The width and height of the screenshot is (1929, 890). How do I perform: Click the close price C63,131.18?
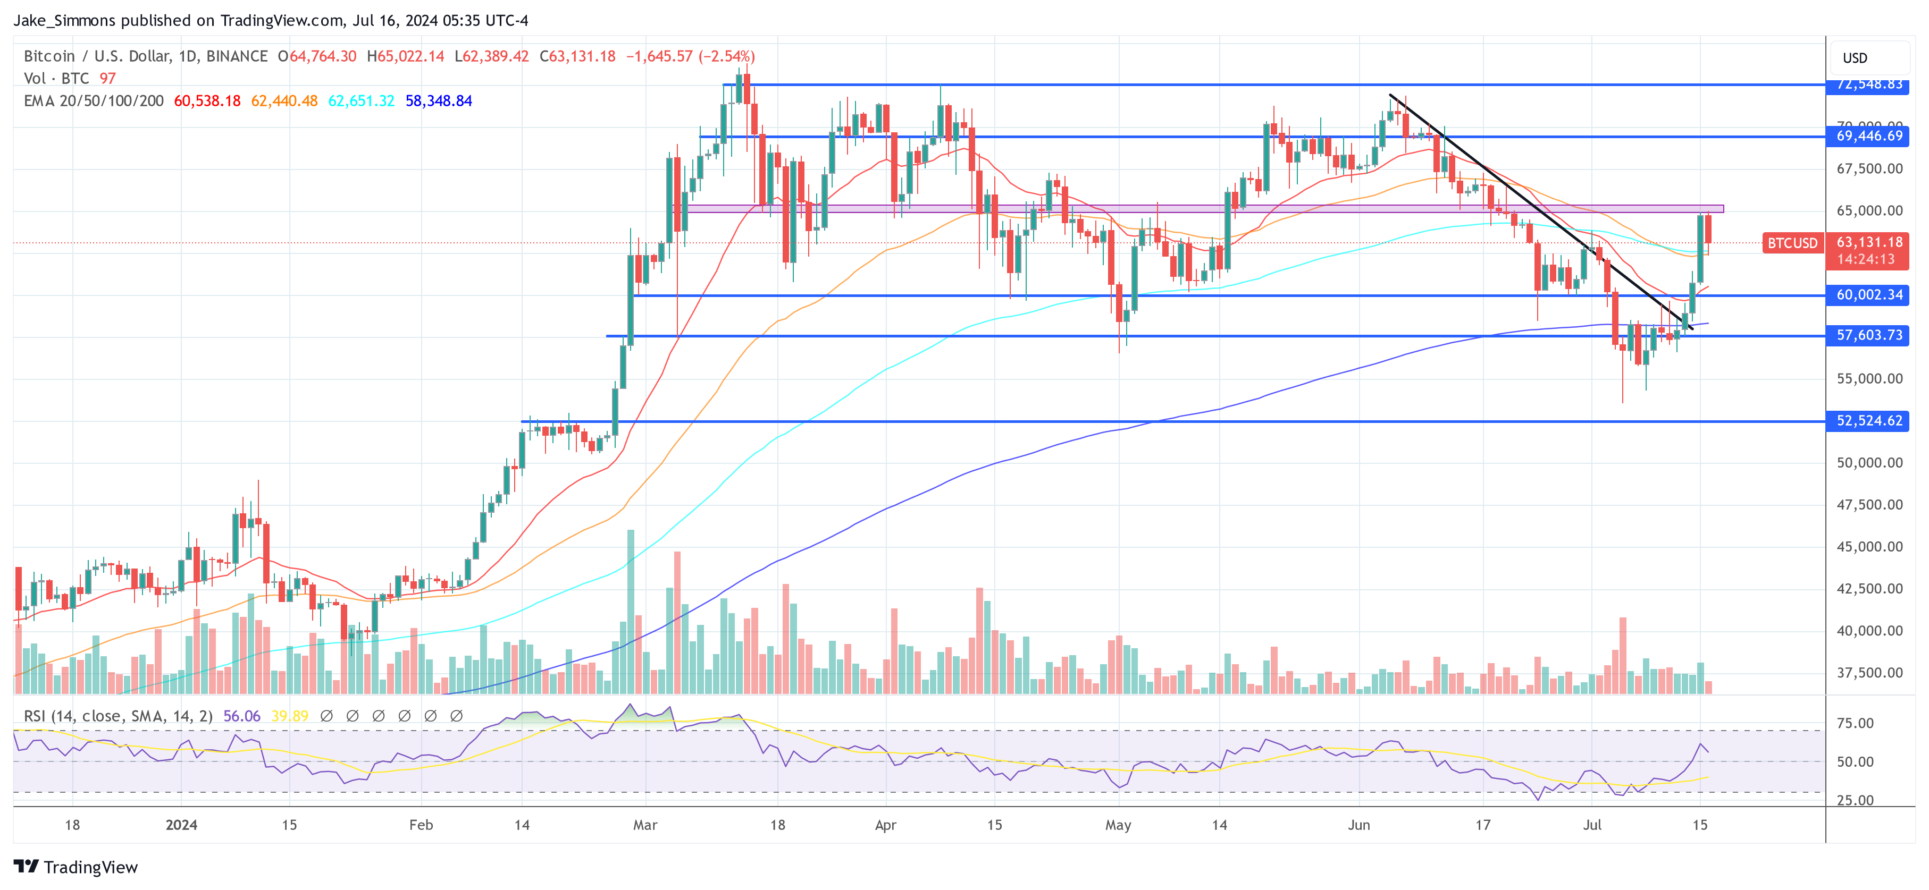(x=578, y=56)
